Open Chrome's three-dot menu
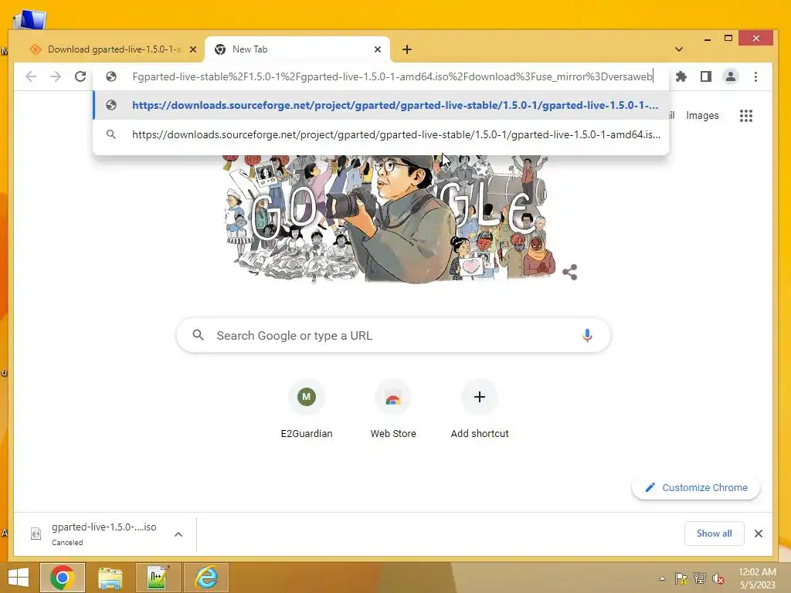Screen dimensions: 791x593 (x=755, y=76)
